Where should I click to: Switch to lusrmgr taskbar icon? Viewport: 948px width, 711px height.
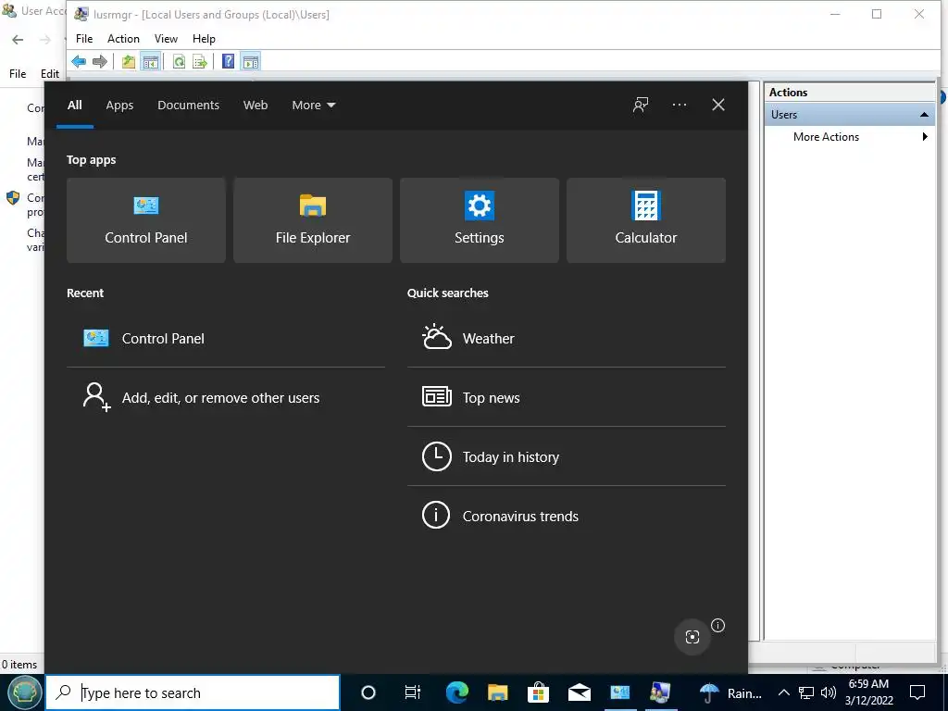pyautogui.click(x=661, y=692)
